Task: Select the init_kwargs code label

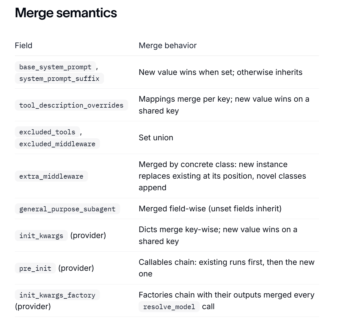Action: click(x=41, y=235)
